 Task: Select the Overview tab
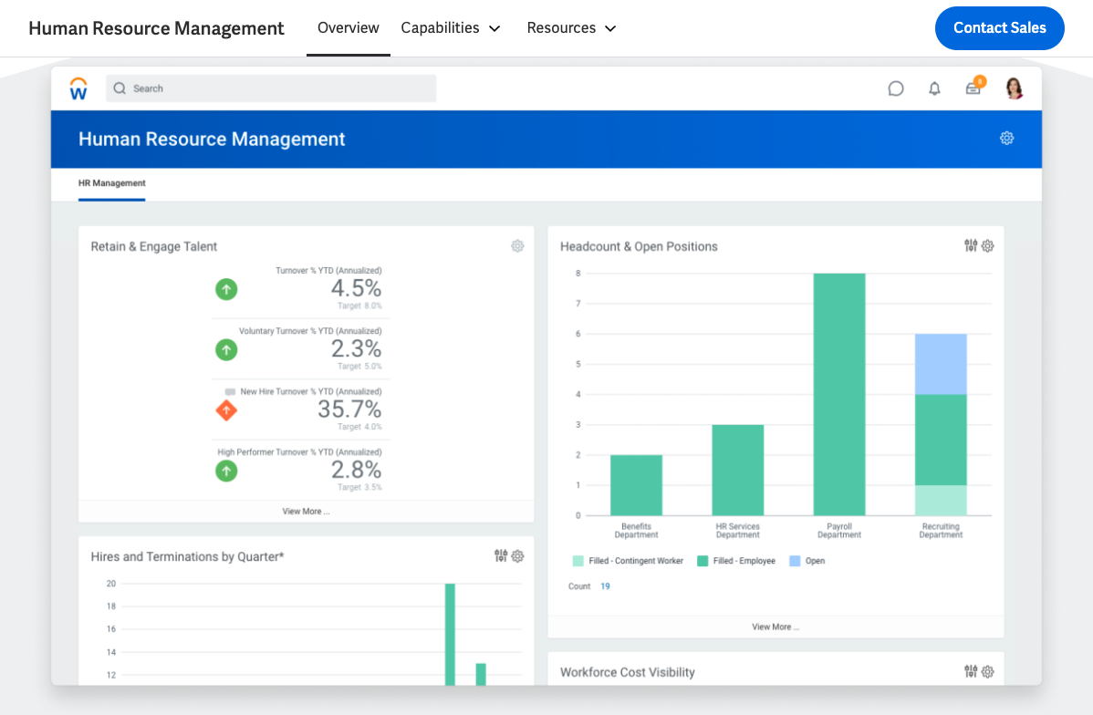click(348, 28)
